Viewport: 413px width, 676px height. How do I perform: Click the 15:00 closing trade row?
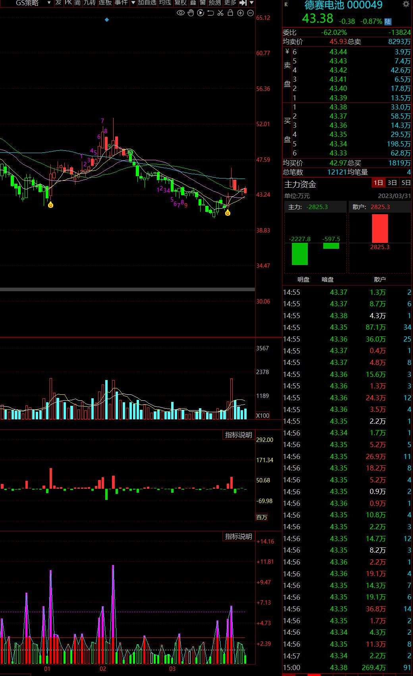tap(347, 668)
